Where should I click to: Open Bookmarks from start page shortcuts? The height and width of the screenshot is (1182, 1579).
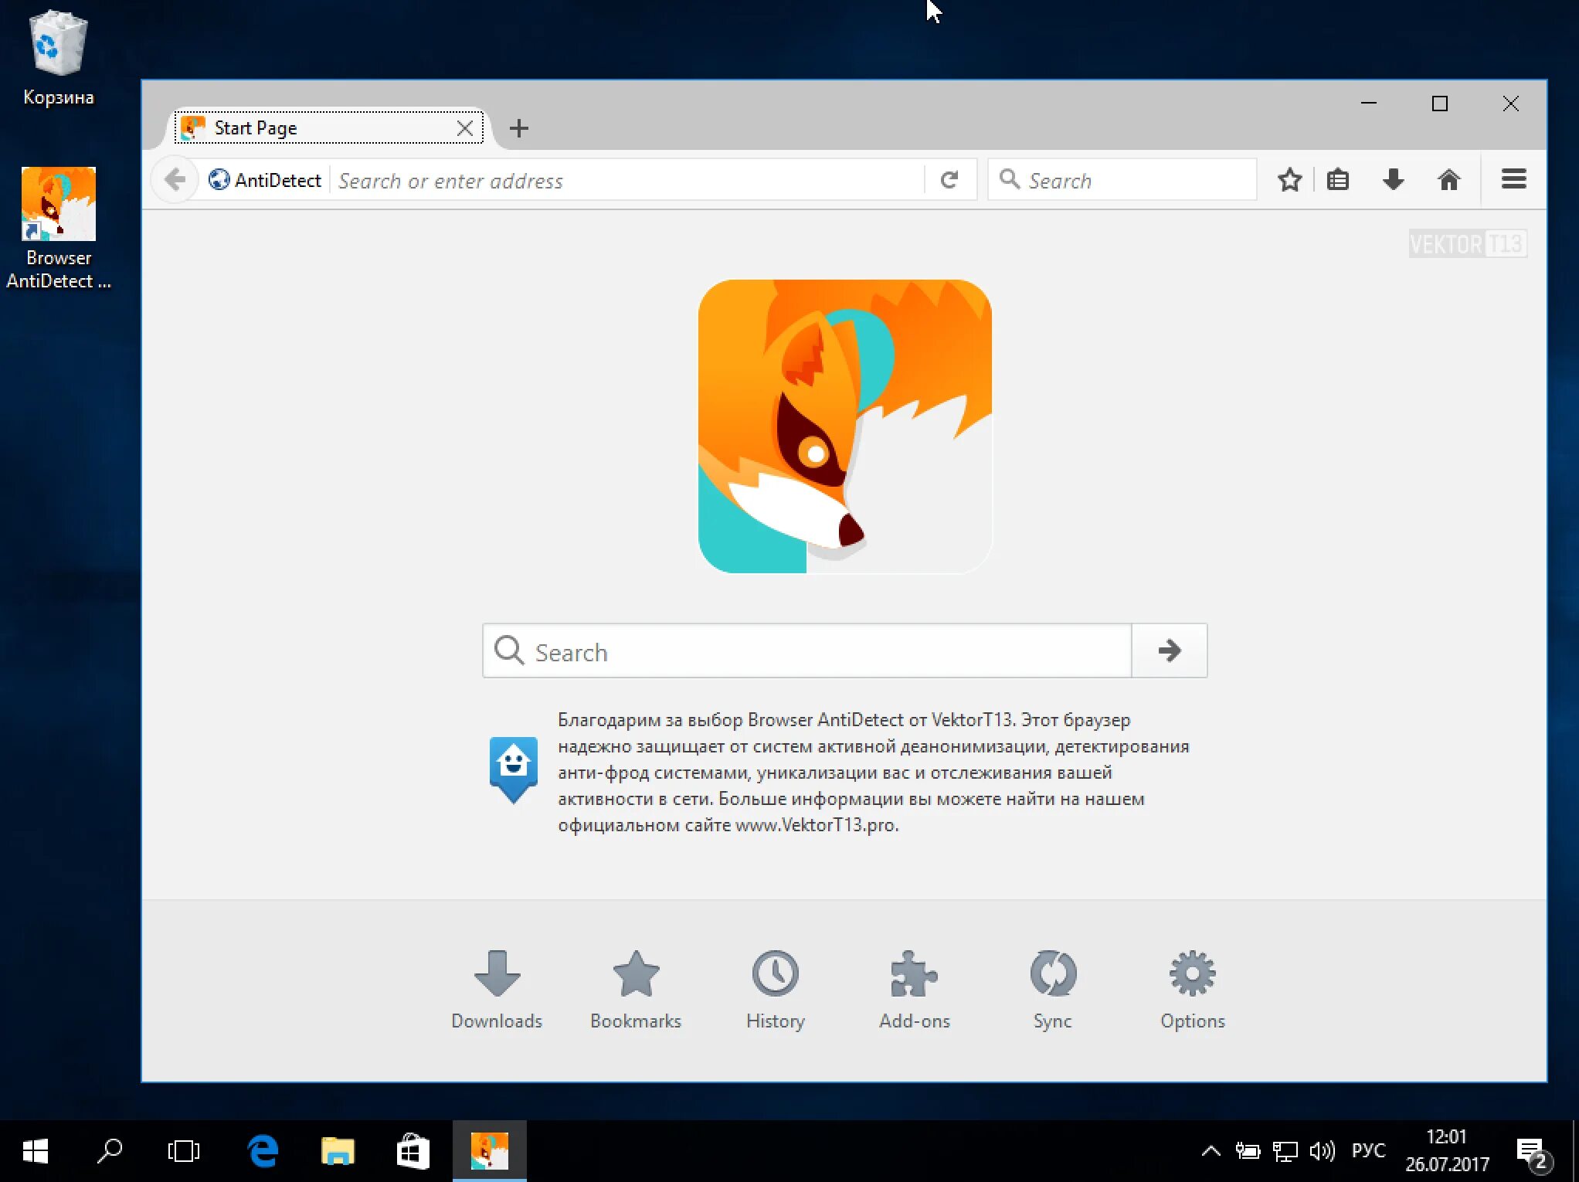tap(636, 990)
